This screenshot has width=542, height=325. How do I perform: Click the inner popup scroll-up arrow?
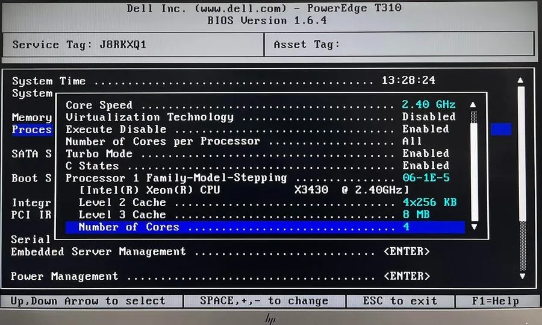pyautogui.click(x=473, y=104)
